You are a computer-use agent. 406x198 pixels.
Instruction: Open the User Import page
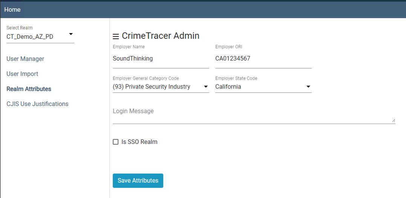pyautogui.click(x=22, y=74)
